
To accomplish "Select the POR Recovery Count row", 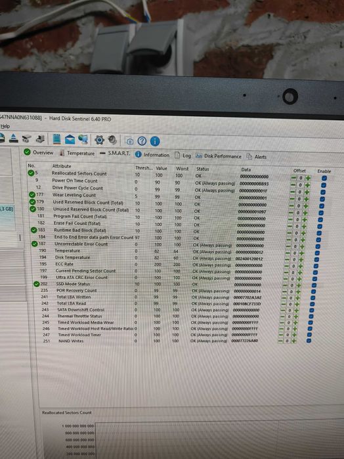I will [x=175, y=291].
